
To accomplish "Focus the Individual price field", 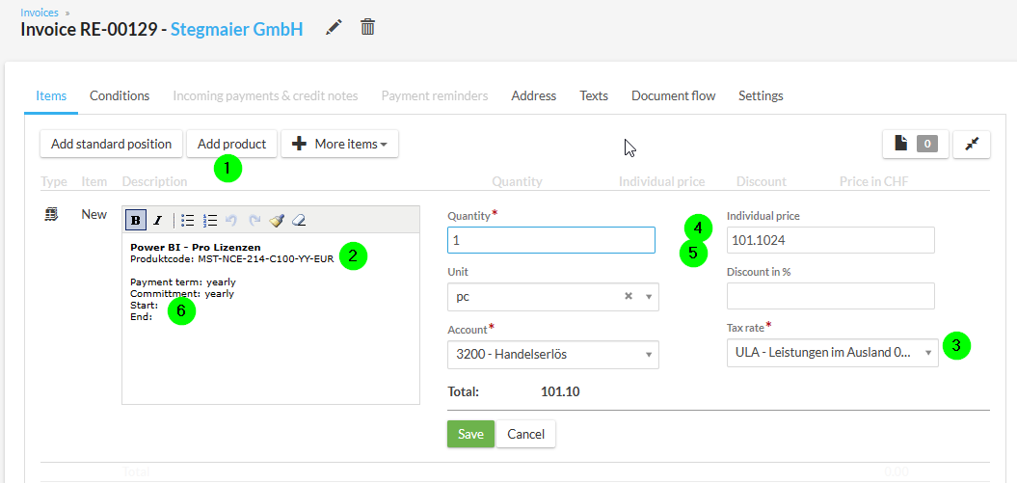I will point(831,240).
